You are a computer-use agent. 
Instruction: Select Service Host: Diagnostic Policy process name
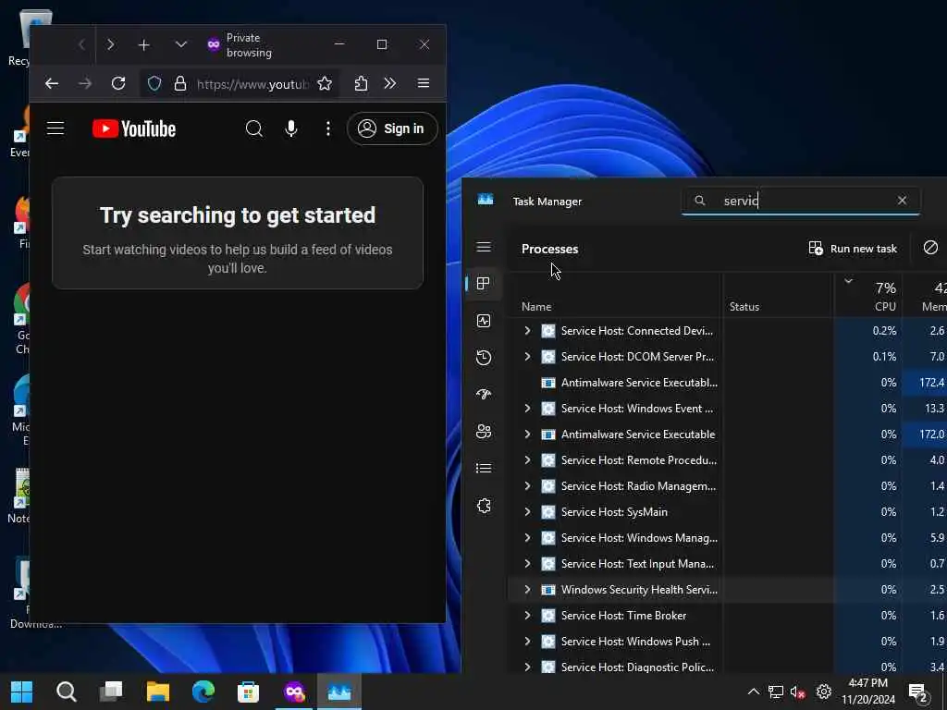click(x=637, y=667)
